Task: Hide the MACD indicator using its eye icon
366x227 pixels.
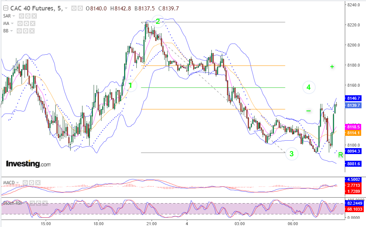Action: click(x=25, y=183)
